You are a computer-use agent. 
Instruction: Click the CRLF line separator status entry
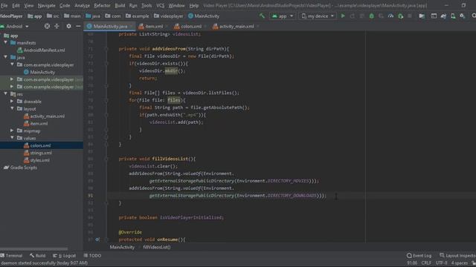(x=426, y=263)
